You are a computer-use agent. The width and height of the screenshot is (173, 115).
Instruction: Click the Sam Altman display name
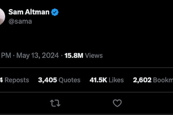(x=29, y=12)
